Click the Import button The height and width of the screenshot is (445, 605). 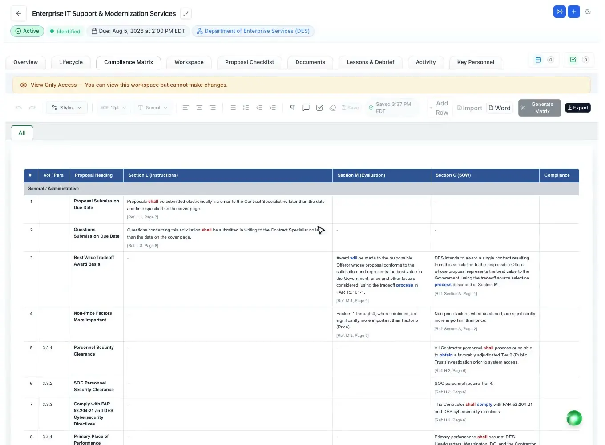tap(470, 108)
